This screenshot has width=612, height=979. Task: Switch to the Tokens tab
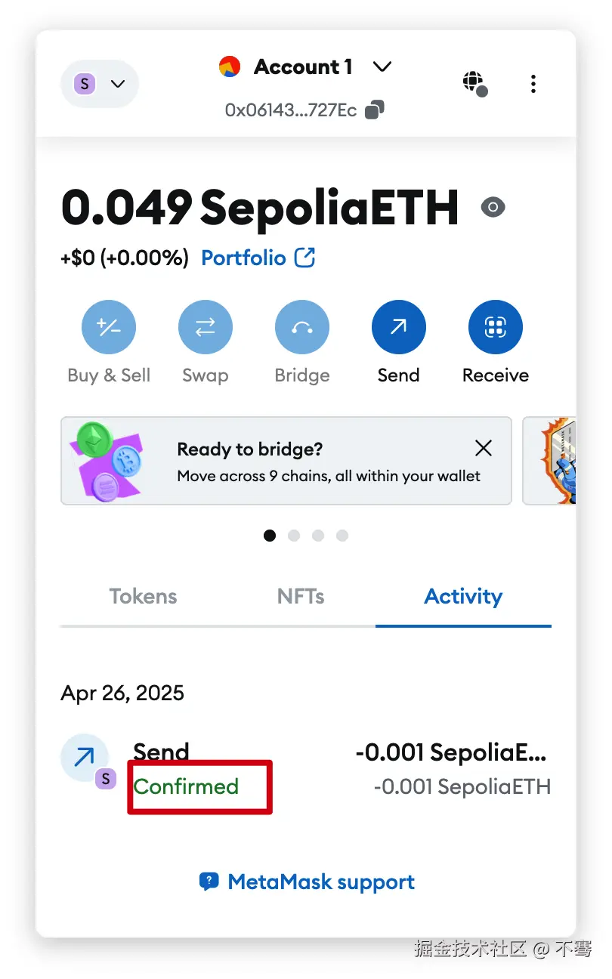(143, 597)
